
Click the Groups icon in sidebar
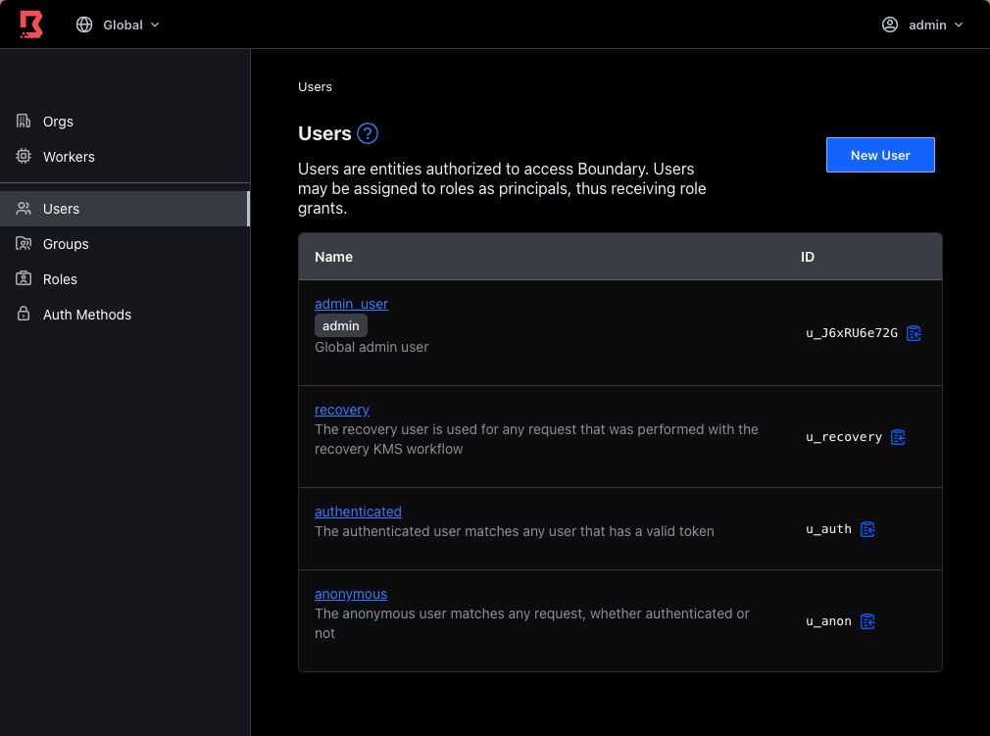24,243
